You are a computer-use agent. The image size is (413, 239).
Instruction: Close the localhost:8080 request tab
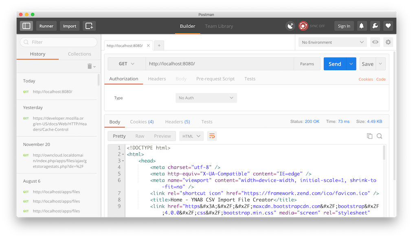click(x=148, y=45)
